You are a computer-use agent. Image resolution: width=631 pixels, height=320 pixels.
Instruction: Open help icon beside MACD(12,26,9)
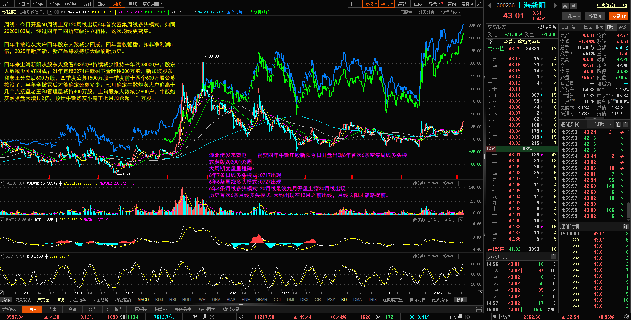click(2, 220)
